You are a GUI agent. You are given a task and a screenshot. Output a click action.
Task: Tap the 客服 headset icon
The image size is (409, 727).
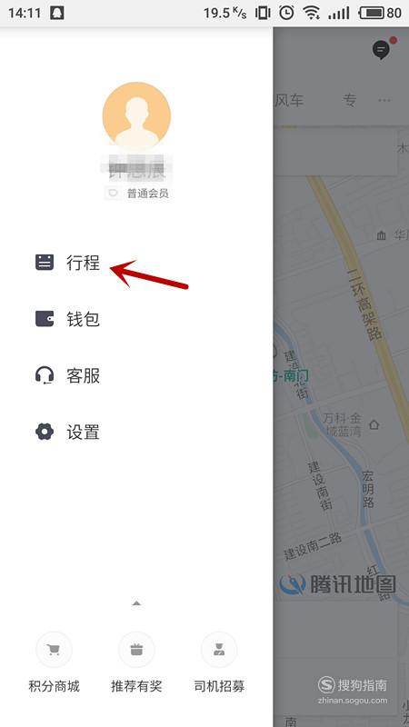45,375
